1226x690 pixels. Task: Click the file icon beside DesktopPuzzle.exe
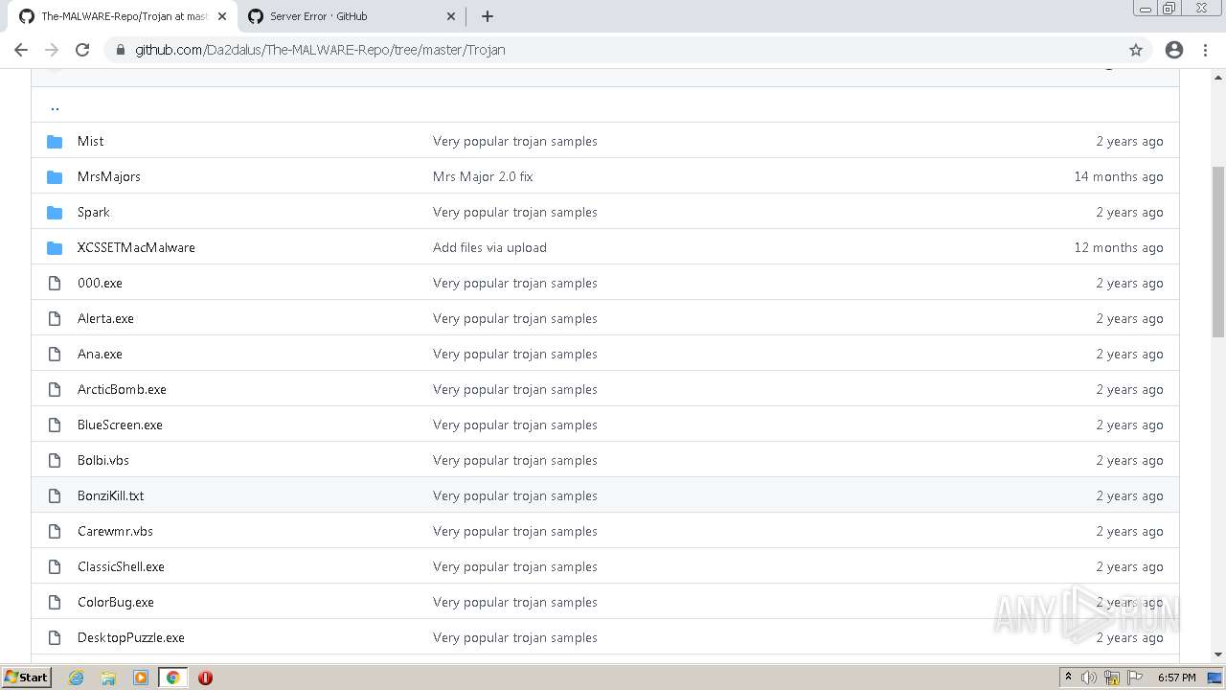[x=55, y=637]
